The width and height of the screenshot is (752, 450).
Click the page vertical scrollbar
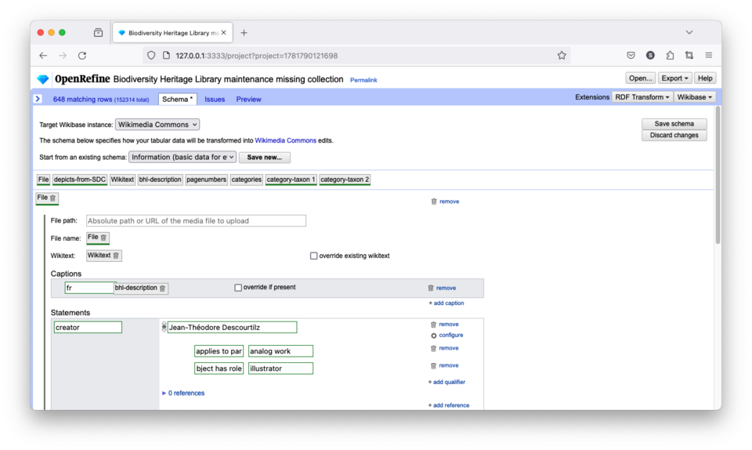[718, 175]
